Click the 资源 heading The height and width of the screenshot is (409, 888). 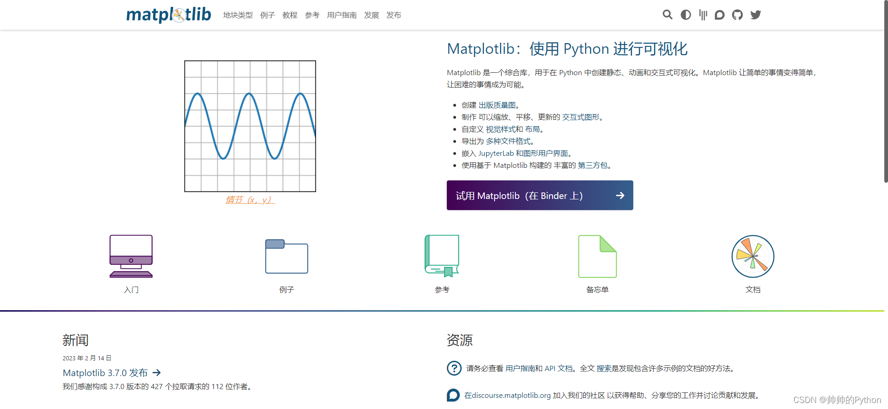pos(460,340)
